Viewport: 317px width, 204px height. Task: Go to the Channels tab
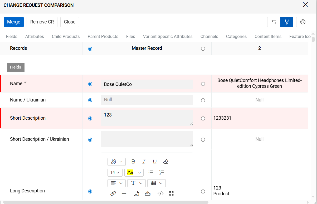(x=209, y=36)
